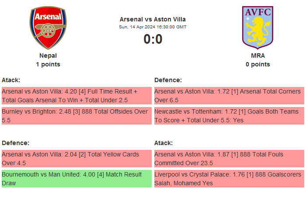Select the Newcastle vs Tottenham bet row

pos(229,116)
